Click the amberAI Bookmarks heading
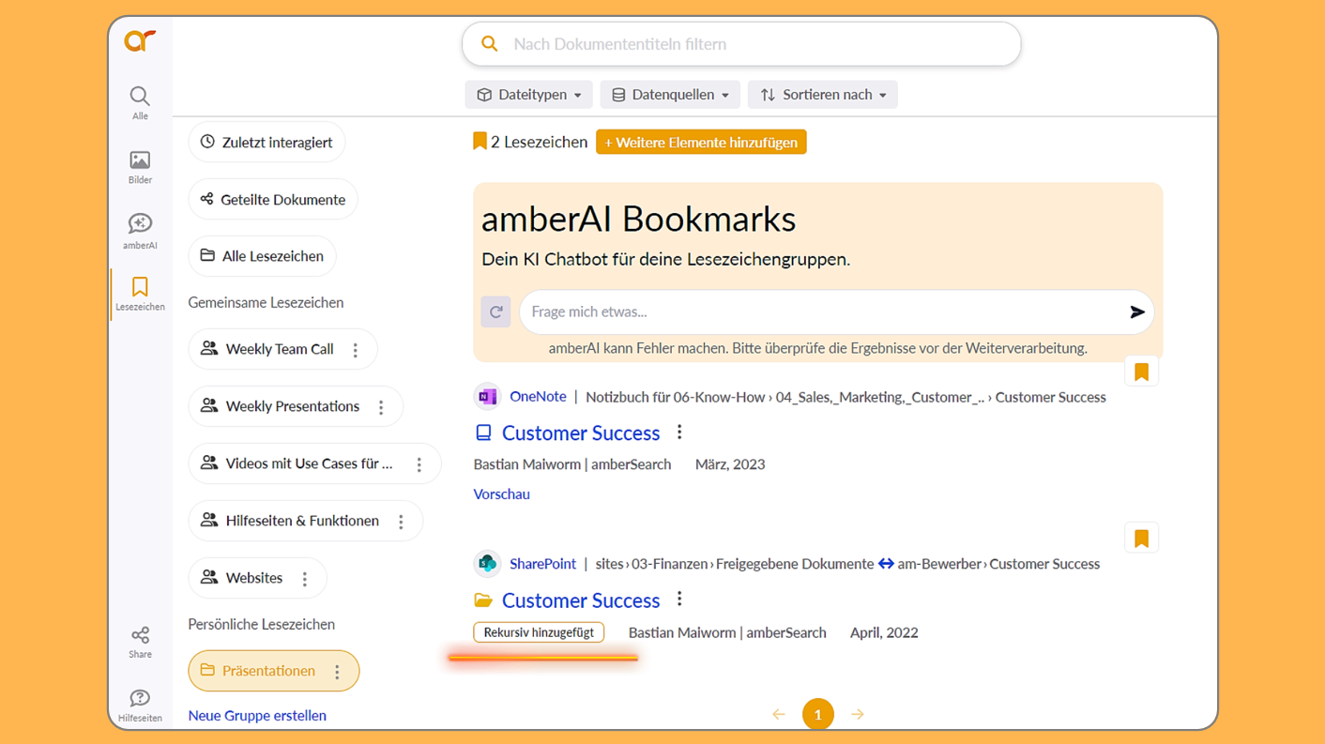 tap(638, 220)
